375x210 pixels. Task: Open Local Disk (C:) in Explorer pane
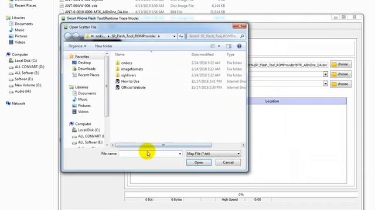(26, 61)
